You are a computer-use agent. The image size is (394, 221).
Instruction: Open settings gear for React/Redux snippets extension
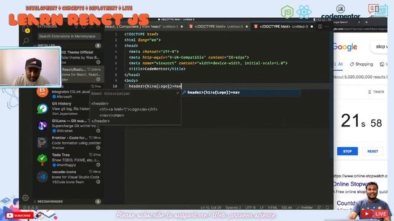pyautogui.click(x=98, y=79)
